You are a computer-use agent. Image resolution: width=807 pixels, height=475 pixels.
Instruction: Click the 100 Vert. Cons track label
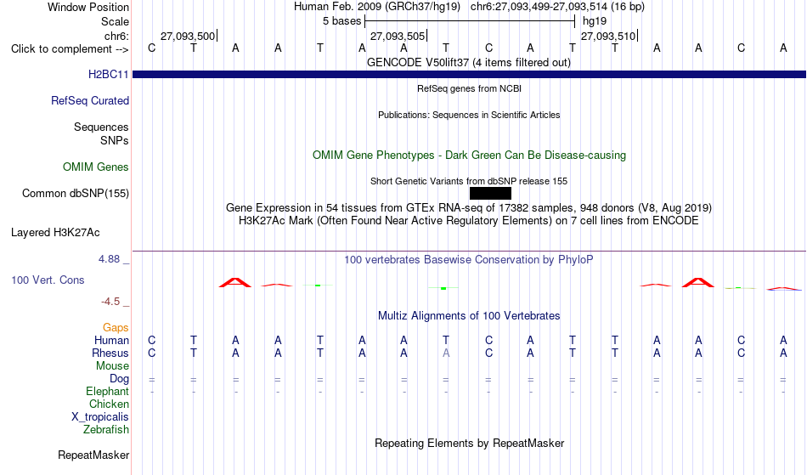click(x=48, y=280)
